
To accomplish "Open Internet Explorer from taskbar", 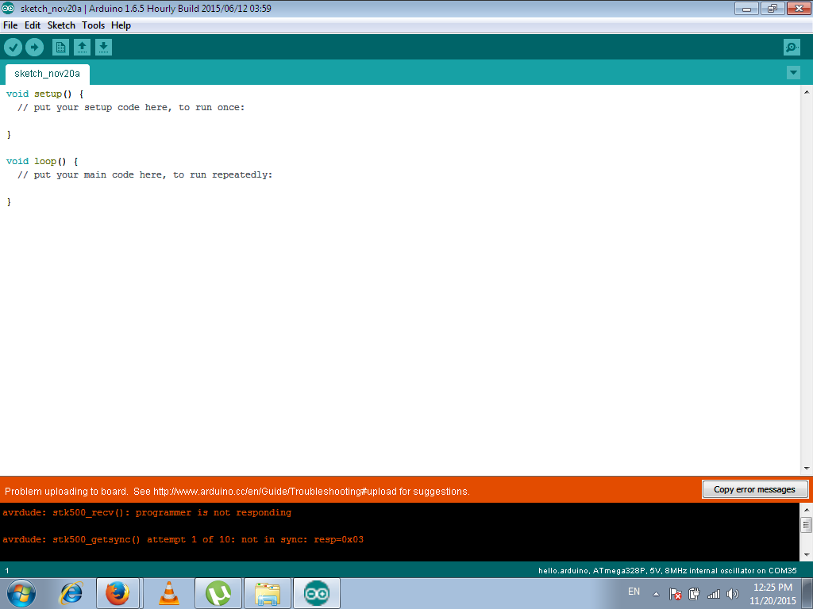I will [71, 593].
